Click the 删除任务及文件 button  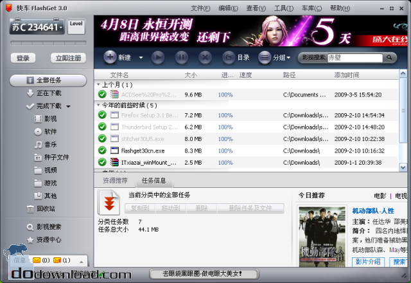250,208
